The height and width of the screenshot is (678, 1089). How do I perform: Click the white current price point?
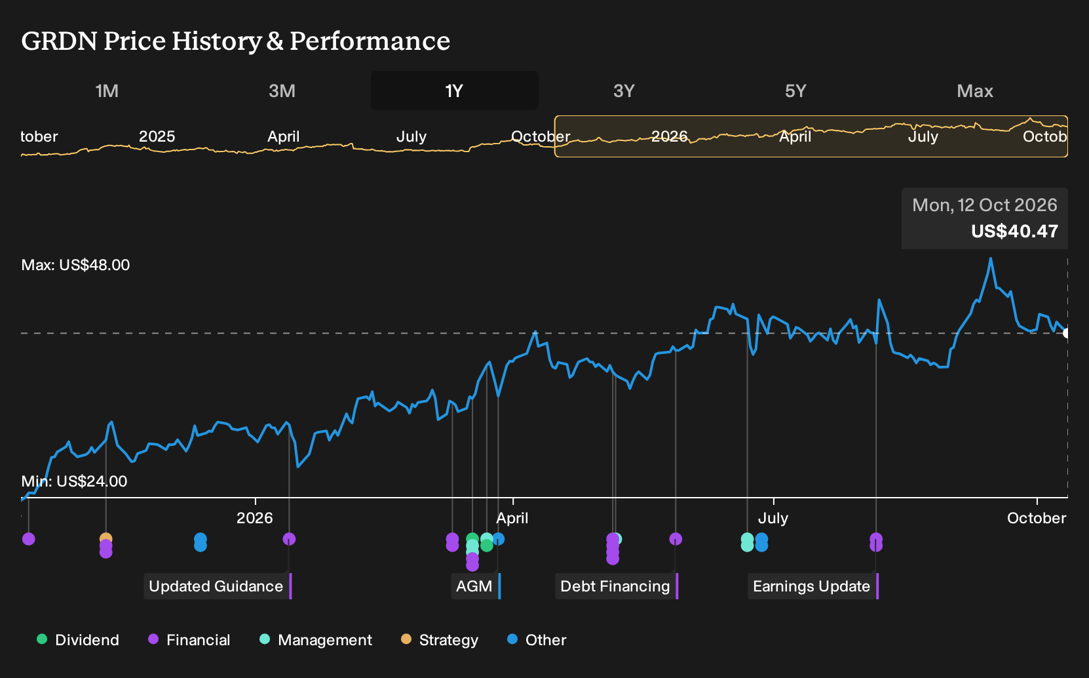tap(1066, 333)
